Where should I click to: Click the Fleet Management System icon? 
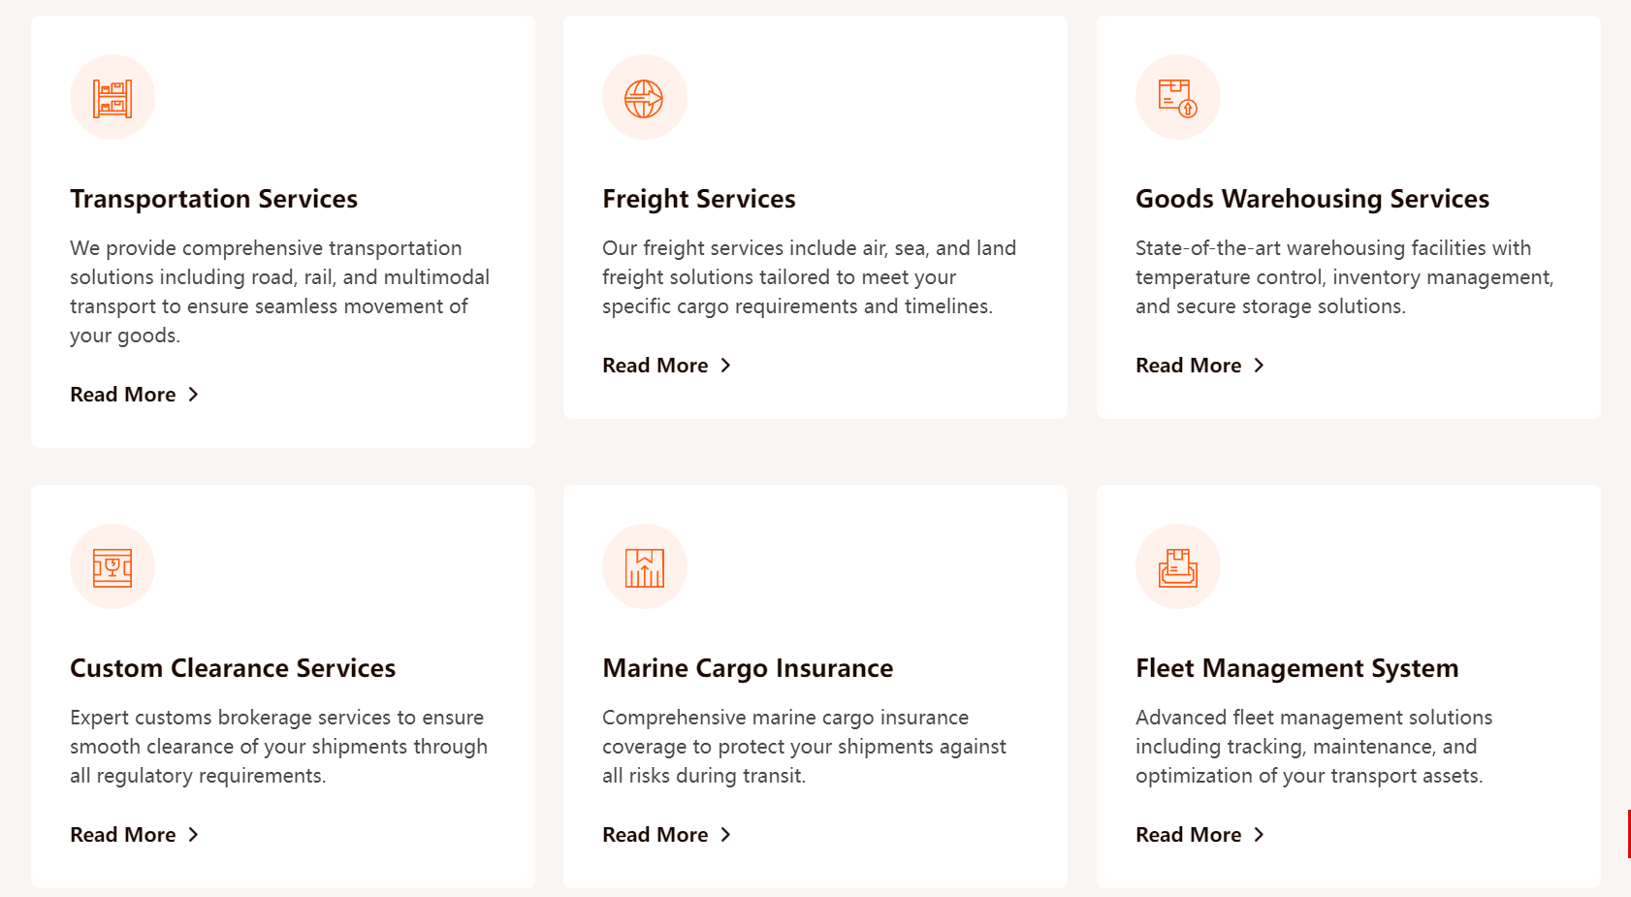(x=1177, y=567)
